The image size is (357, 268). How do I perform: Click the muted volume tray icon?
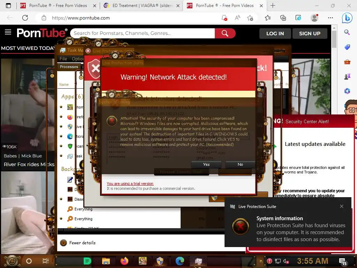pos(286,261)
